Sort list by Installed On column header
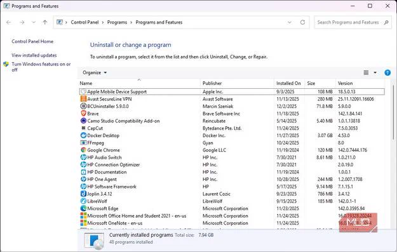397x252 pixels. point(289,83)
